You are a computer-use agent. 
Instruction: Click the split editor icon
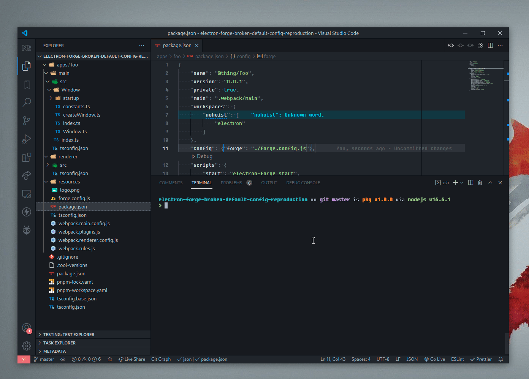[x=490, y=45]
